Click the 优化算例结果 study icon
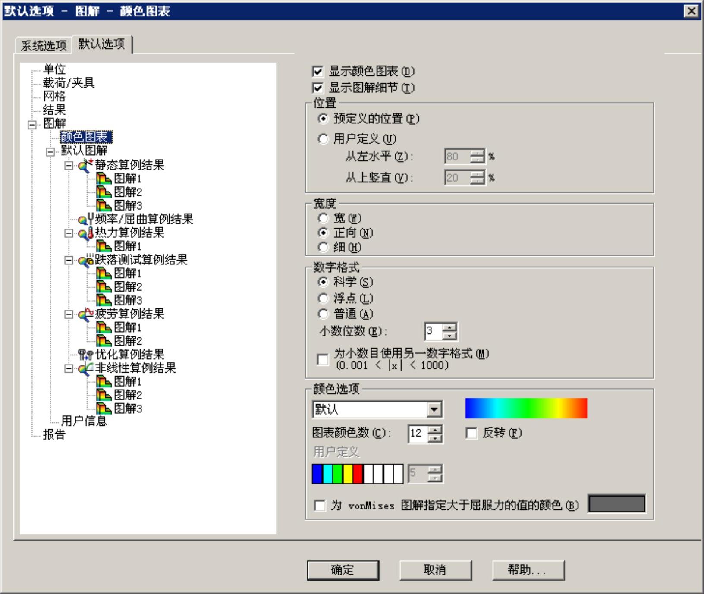The height and width of the screenshot is (594, 704). pos(85,355)
